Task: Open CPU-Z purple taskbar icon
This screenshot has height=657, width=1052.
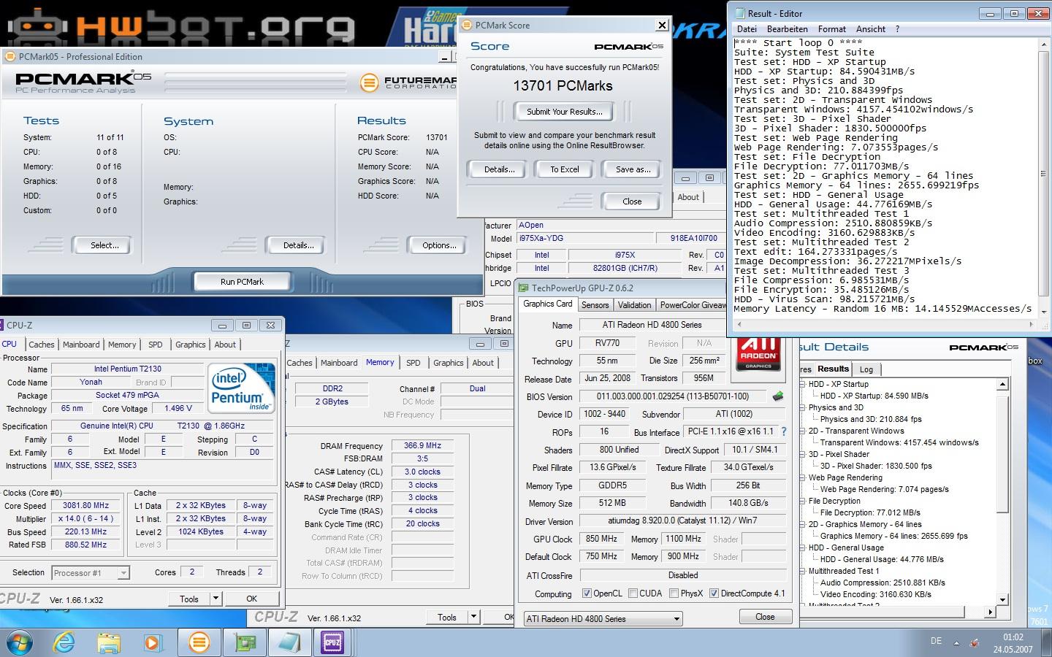Action: [333, 642]
